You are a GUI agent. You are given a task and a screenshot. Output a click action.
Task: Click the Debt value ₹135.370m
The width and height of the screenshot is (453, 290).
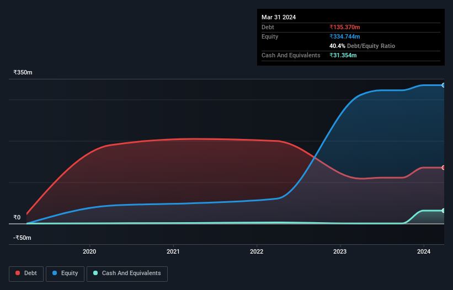(x=345, y=27)
